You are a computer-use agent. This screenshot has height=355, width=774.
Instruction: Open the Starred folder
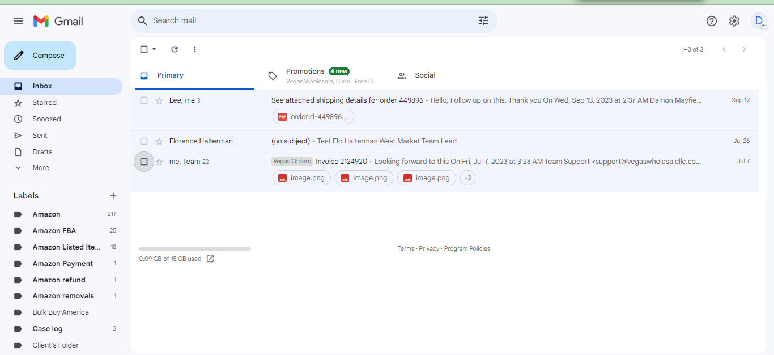[61, 103]
